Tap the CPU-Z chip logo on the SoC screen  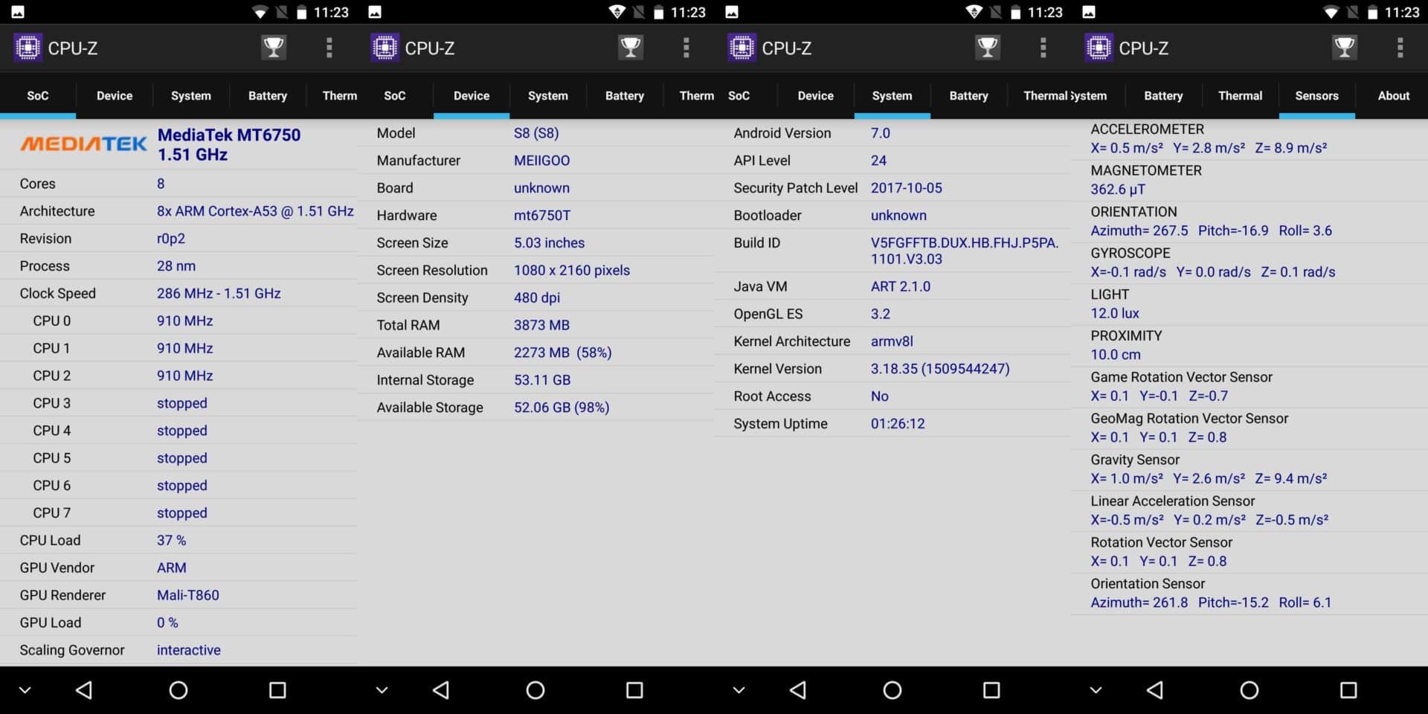point(28,48)
